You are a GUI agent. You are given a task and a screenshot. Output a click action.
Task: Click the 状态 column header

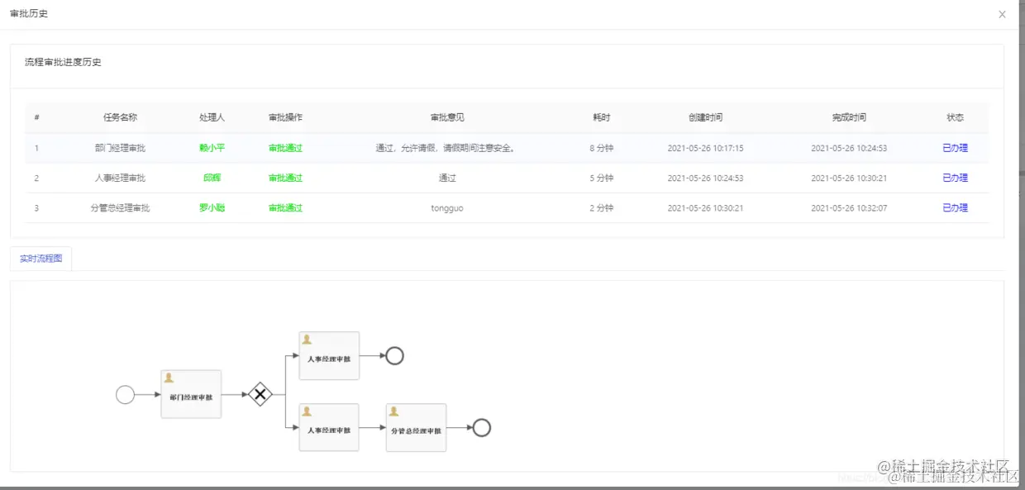click(x=955, y=117)
